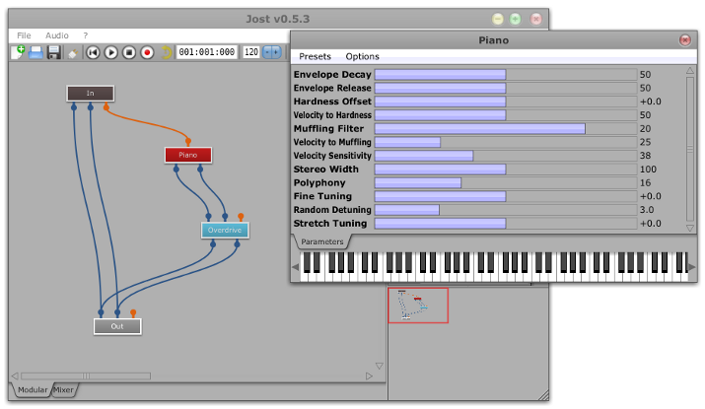Viewport: 705px width, 409px height.
Task: Click the graph canvas vertical scroll down arrow
Action: (379, 366)
